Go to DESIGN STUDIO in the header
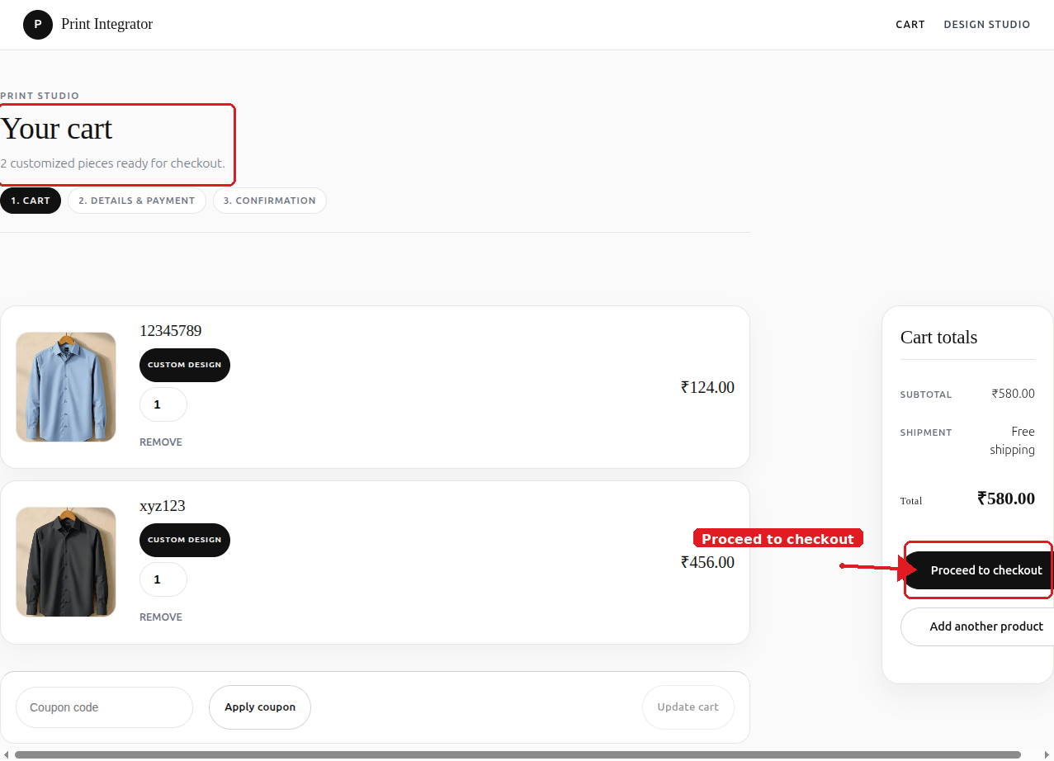Screen dimensions: 1054x761 click(x=987, y=25)
